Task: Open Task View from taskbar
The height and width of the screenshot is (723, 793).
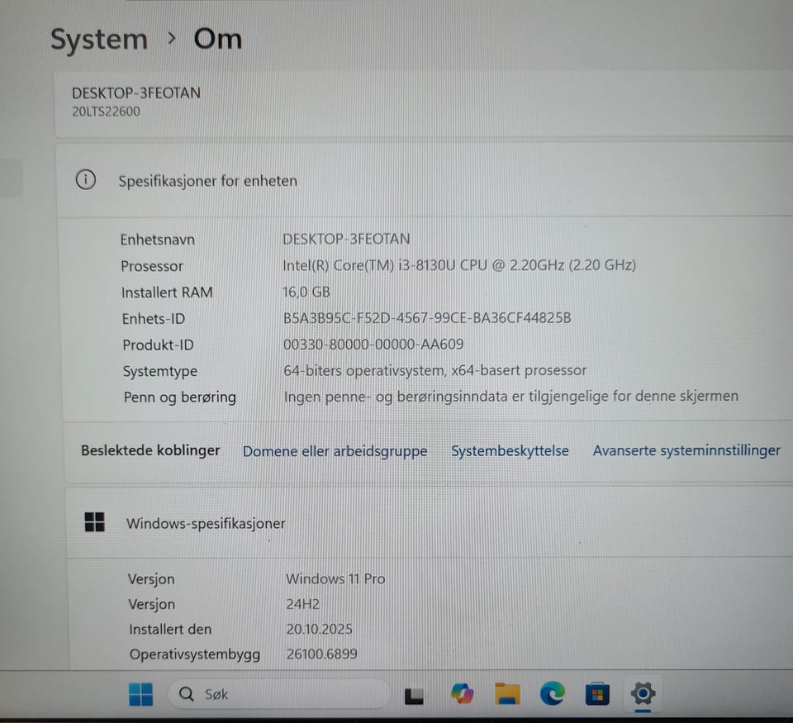Action: click(414, 695)
